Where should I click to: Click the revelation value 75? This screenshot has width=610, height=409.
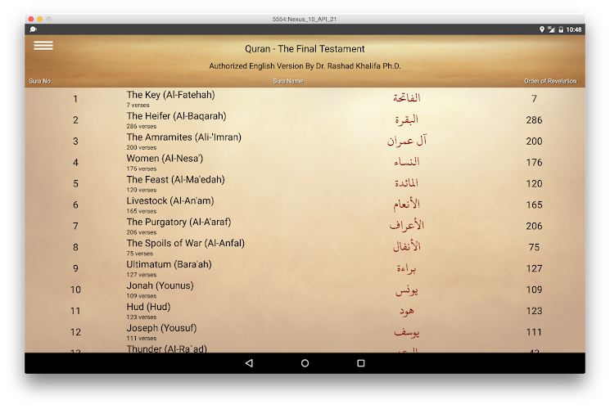(534, 247)
